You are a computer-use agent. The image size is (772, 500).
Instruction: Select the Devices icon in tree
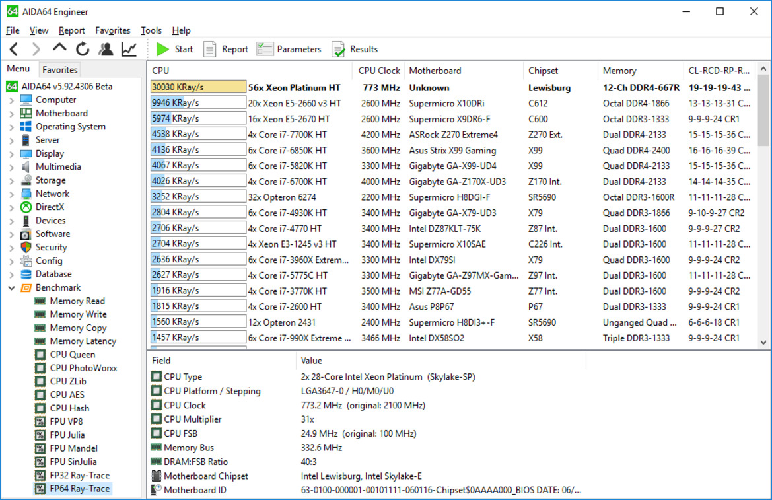tap(26, 221)
